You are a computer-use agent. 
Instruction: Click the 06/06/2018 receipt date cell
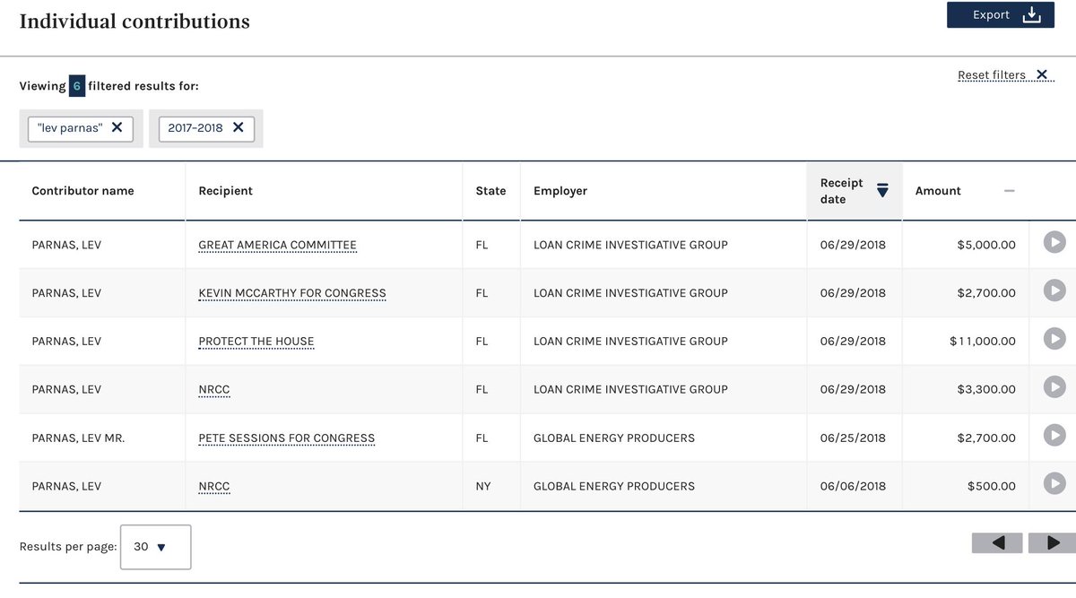[x=853, y=487]
